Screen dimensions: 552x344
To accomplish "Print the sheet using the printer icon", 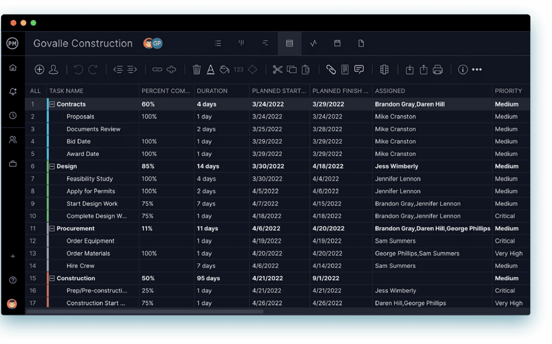I will (x=438, y=70).
